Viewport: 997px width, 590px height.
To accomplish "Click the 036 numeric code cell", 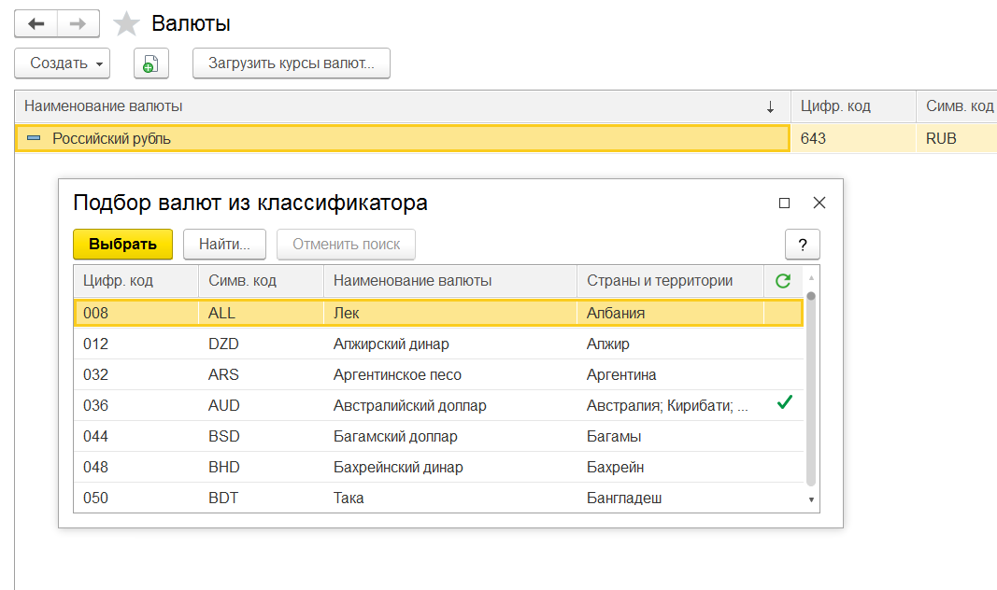I will [x=136, y=406].
